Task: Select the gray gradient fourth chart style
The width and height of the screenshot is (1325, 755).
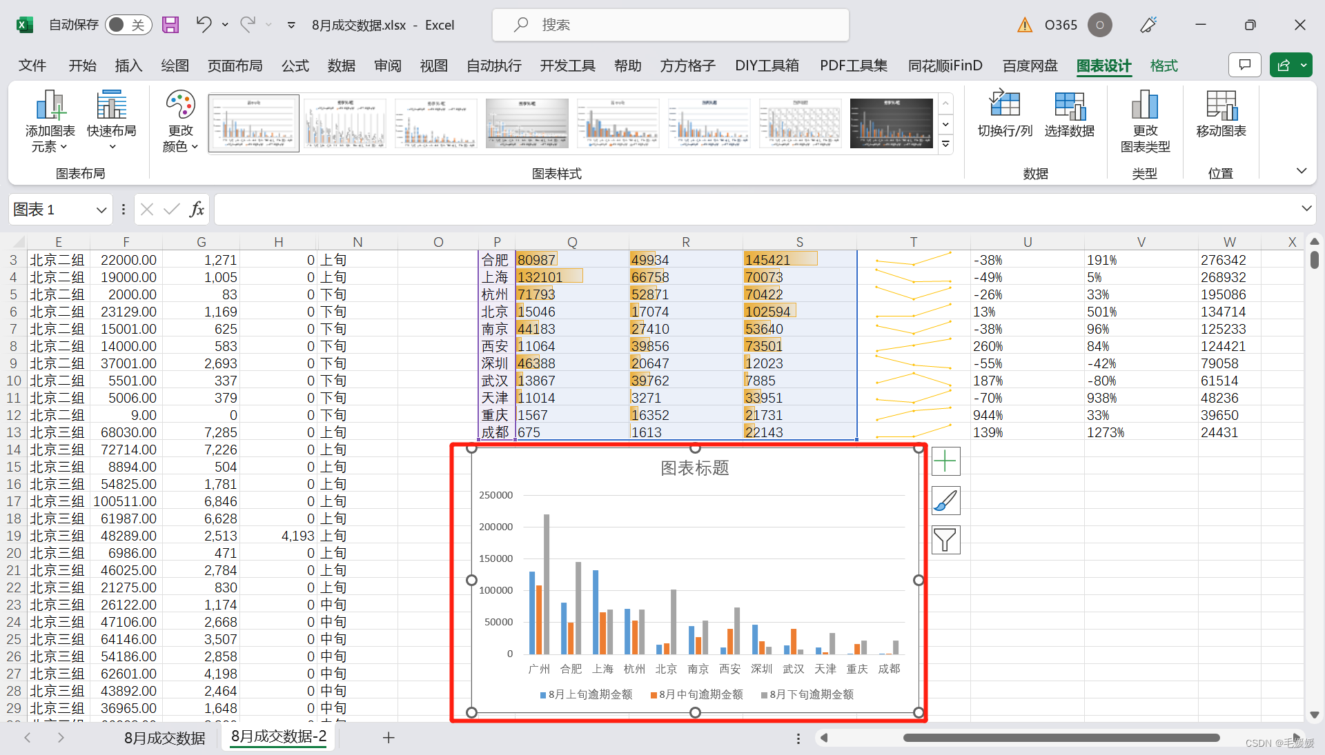Action: 527,123
